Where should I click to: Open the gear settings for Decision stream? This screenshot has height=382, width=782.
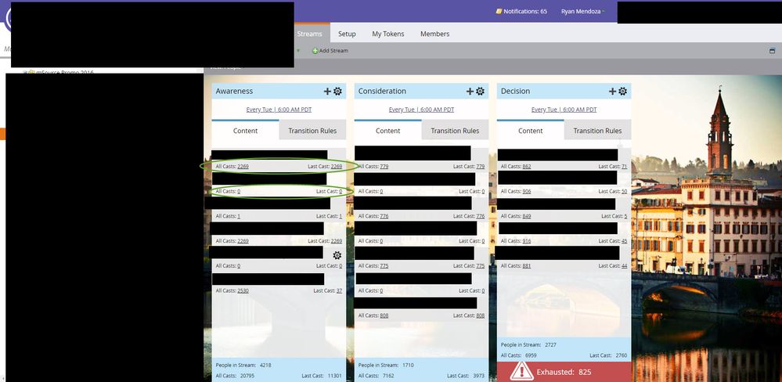coord(623,92)
